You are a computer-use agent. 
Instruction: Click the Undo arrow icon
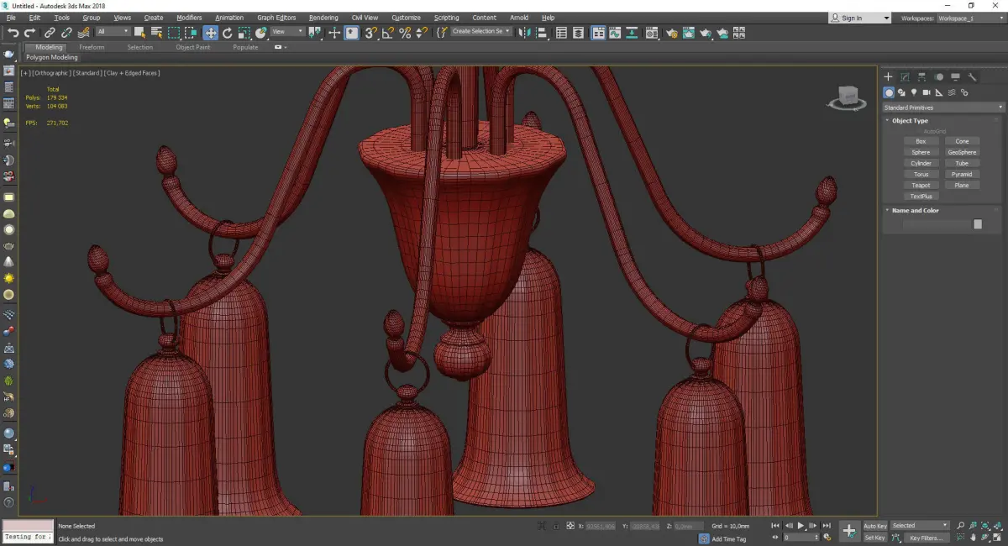(x=13, y=33)
